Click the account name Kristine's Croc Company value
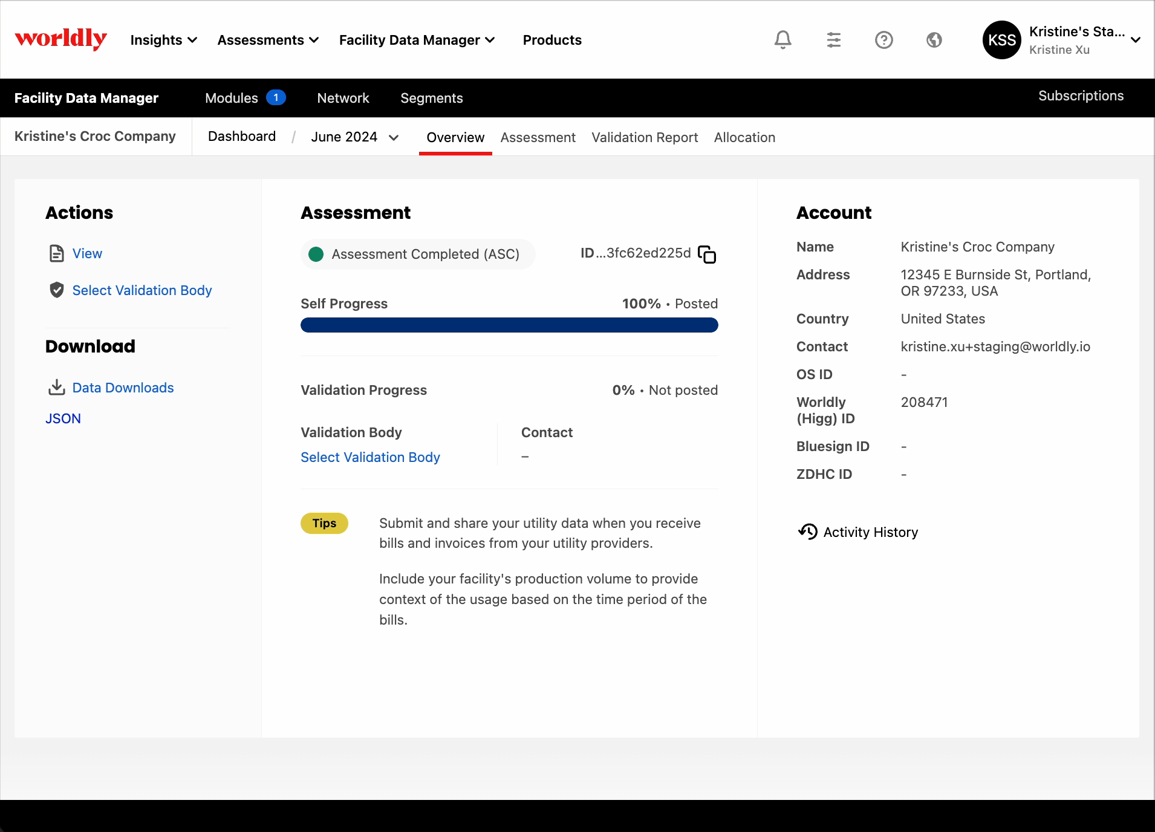Viewport: 1155px width, 832px height. [x=977, y=247]
